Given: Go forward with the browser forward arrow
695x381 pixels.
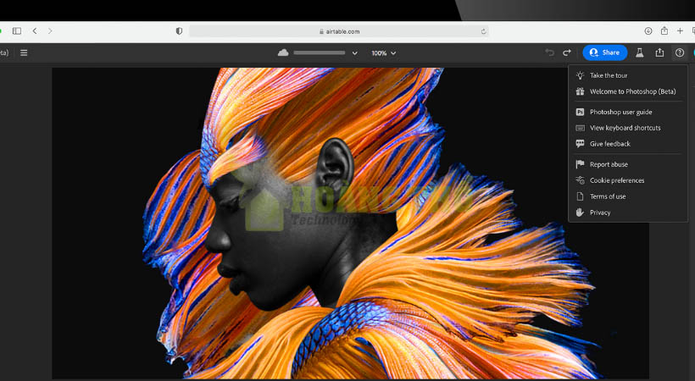Looking at the screenshot, I should (x=50, y=31).
